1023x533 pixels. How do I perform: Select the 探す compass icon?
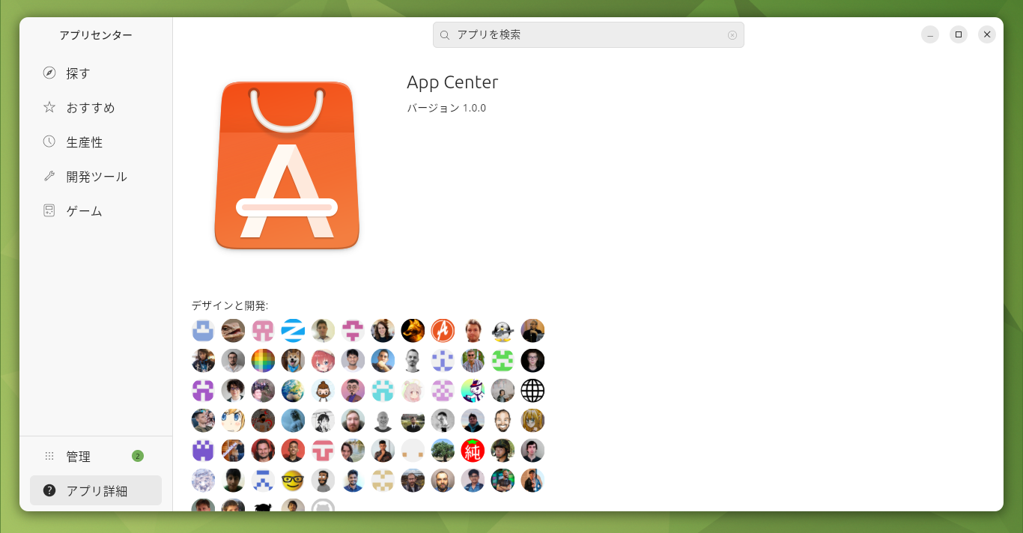49,73
